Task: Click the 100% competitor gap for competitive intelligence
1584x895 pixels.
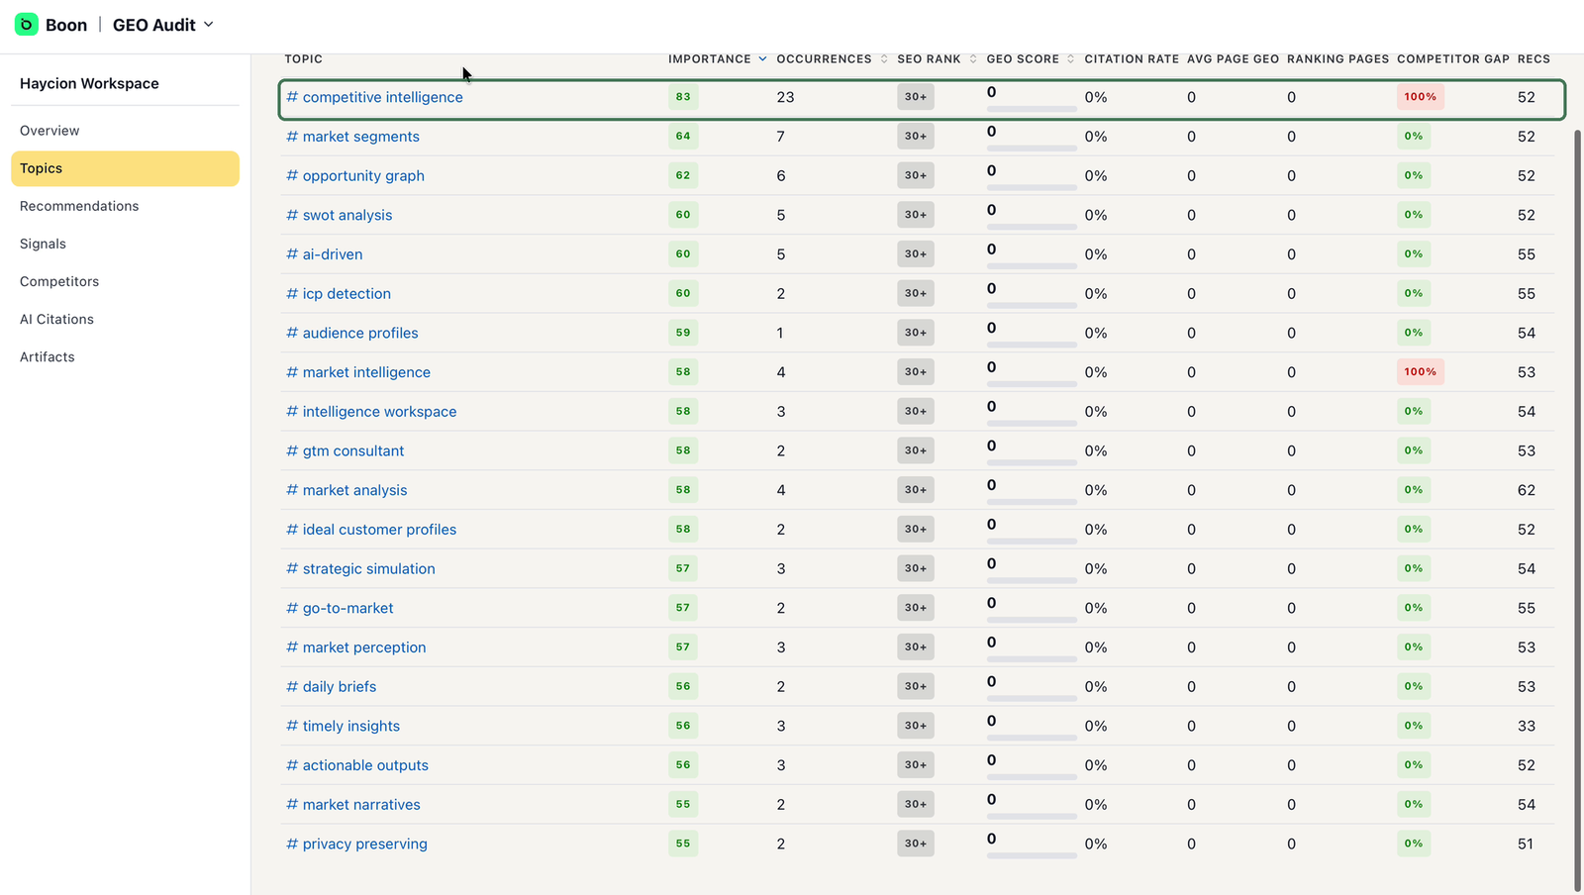Action: [1420, 97]
